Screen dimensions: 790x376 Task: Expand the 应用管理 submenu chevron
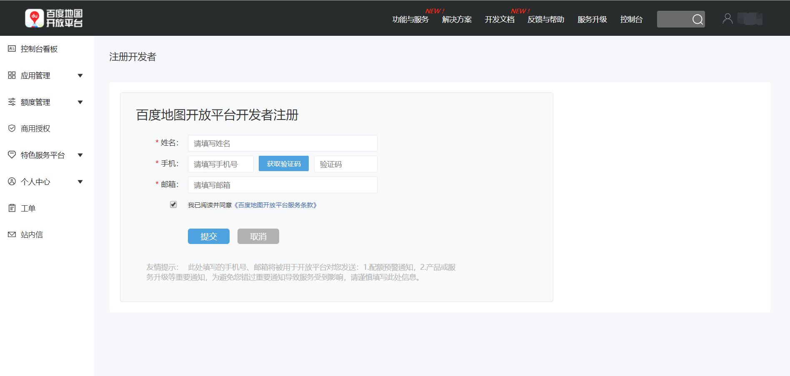[80, 75]
